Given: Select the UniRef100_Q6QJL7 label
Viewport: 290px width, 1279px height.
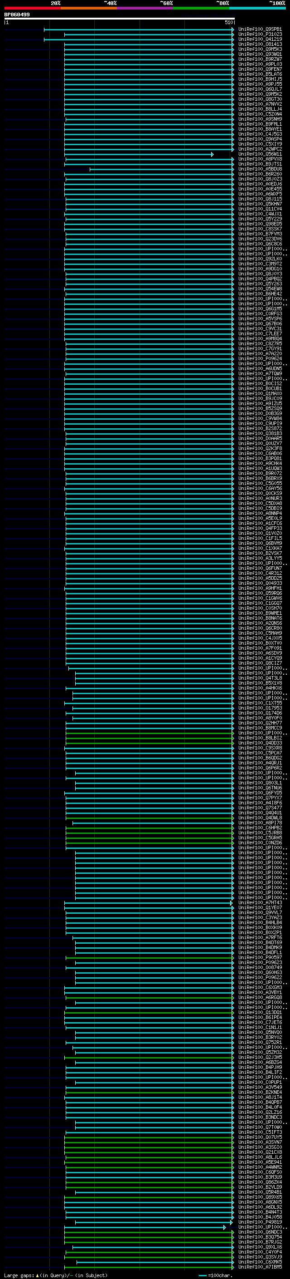Looking at the screenshot, I should tap(260, 89).
